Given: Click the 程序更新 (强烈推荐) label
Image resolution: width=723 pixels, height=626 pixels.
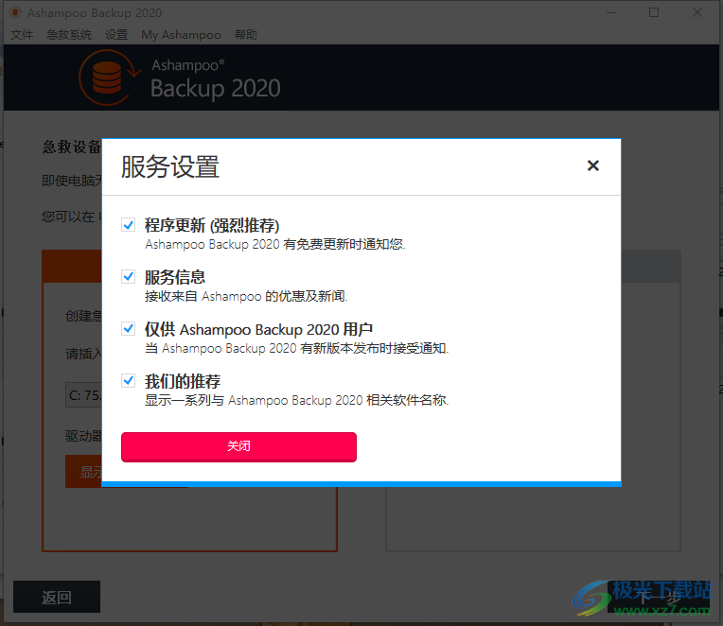Looking at the screenshot, I should point(212,225).
